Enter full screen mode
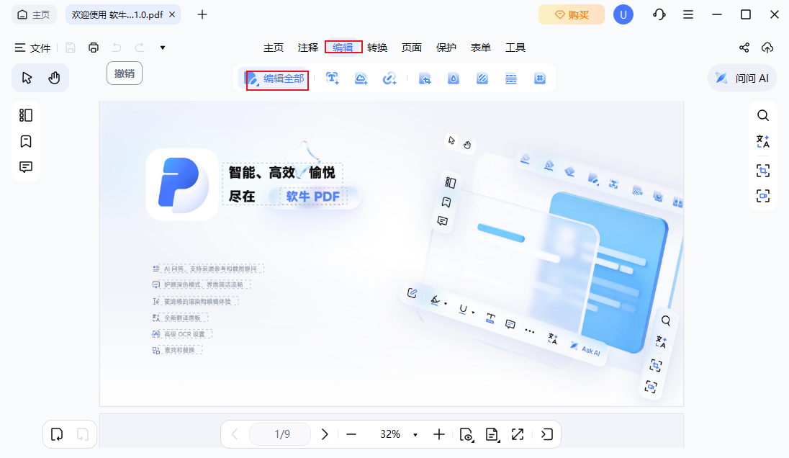789x458 pixels. click(518, 434)
